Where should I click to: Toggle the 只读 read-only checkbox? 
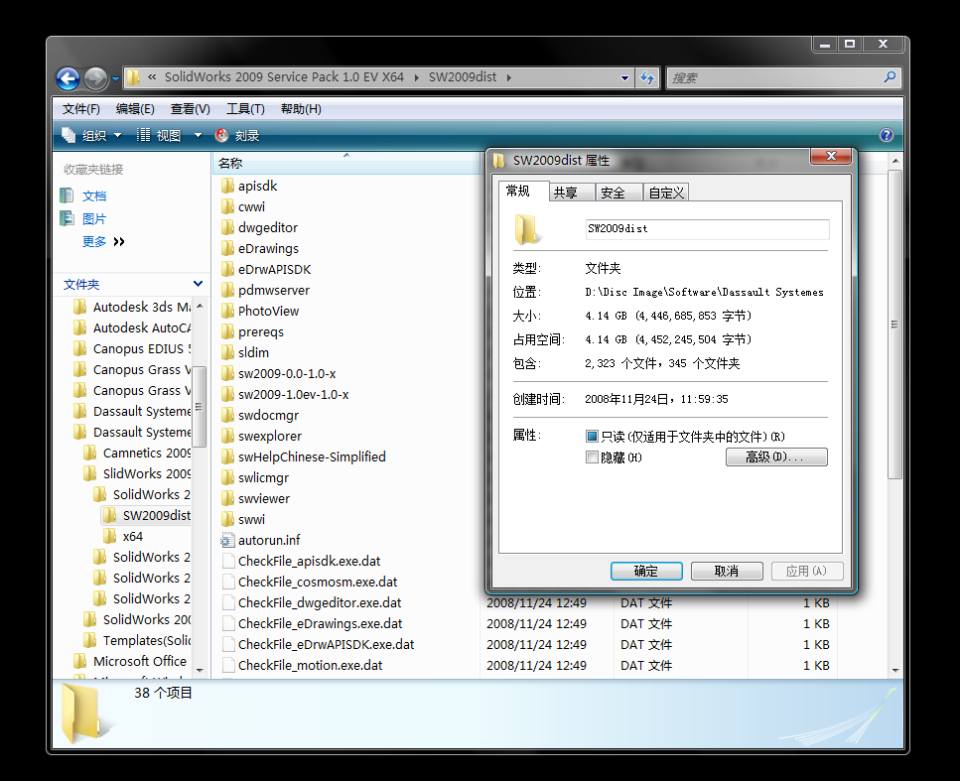coord(592,436)
